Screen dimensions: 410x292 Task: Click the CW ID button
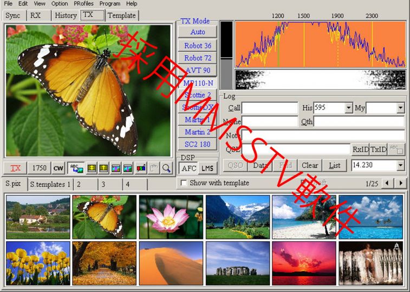click(x=58, y=168)
